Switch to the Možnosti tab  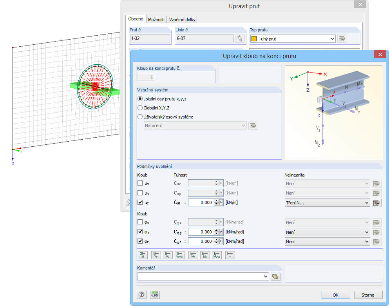156,19
